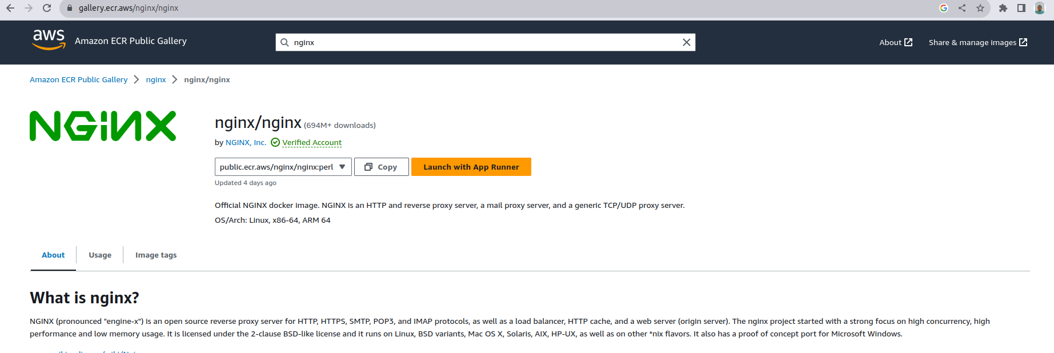This screenshot has height=353, width=1054.
Task: Open the Google icon in address bar
Action: pyautogui.click(x=944, y=8)
